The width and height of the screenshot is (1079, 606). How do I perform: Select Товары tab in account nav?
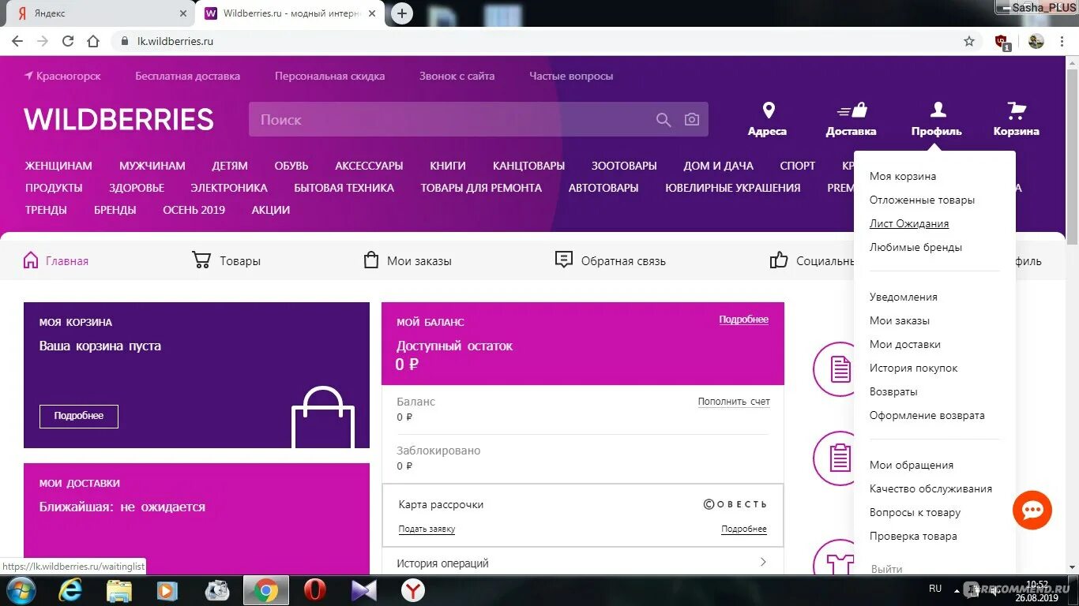point(226,260)
